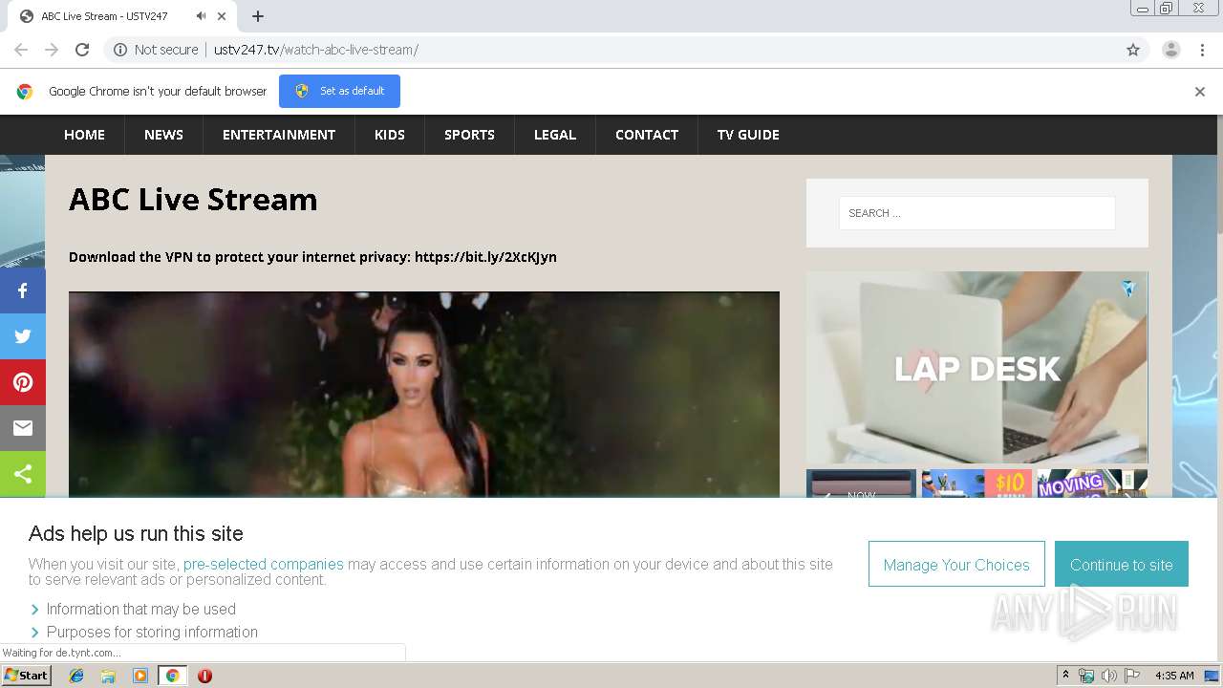Click the Download the VPN text line
1223x688 pixels.
click(312, 257)
